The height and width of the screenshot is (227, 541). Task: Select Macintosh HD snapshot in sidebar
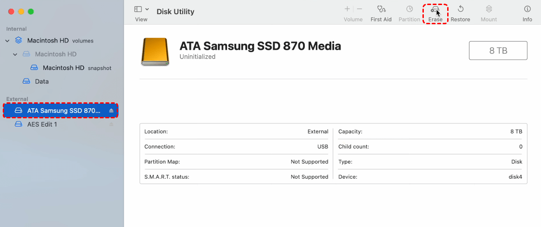pos(64,68)
